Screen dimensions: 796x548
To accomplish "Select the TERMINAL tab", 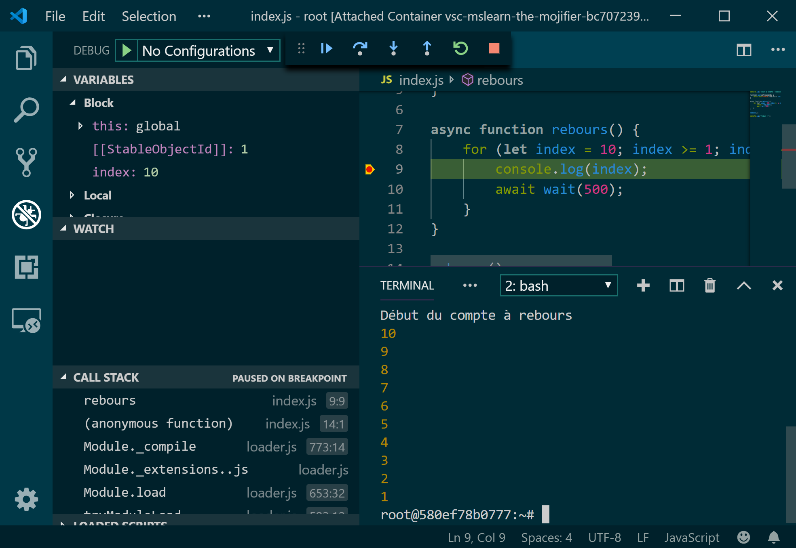I will (x=406, y=285).
